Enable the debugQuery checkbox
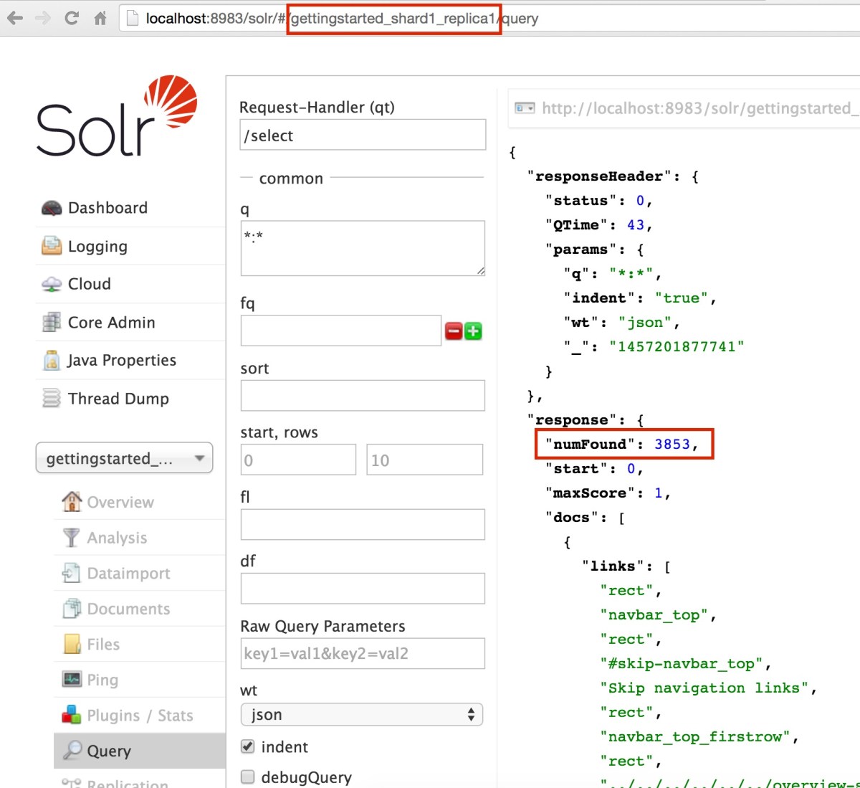Viewport: 860px width, 788px height. pyautogui.click(x=248, y=777)
